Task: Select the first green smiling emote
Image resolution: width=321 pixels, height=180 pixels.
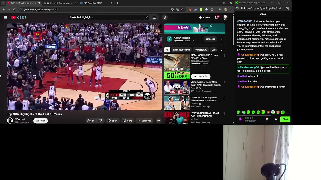Action: 238,112
